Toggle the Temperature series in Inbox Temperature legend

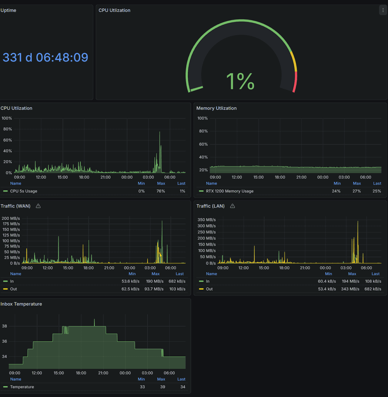tap(22, 387)
